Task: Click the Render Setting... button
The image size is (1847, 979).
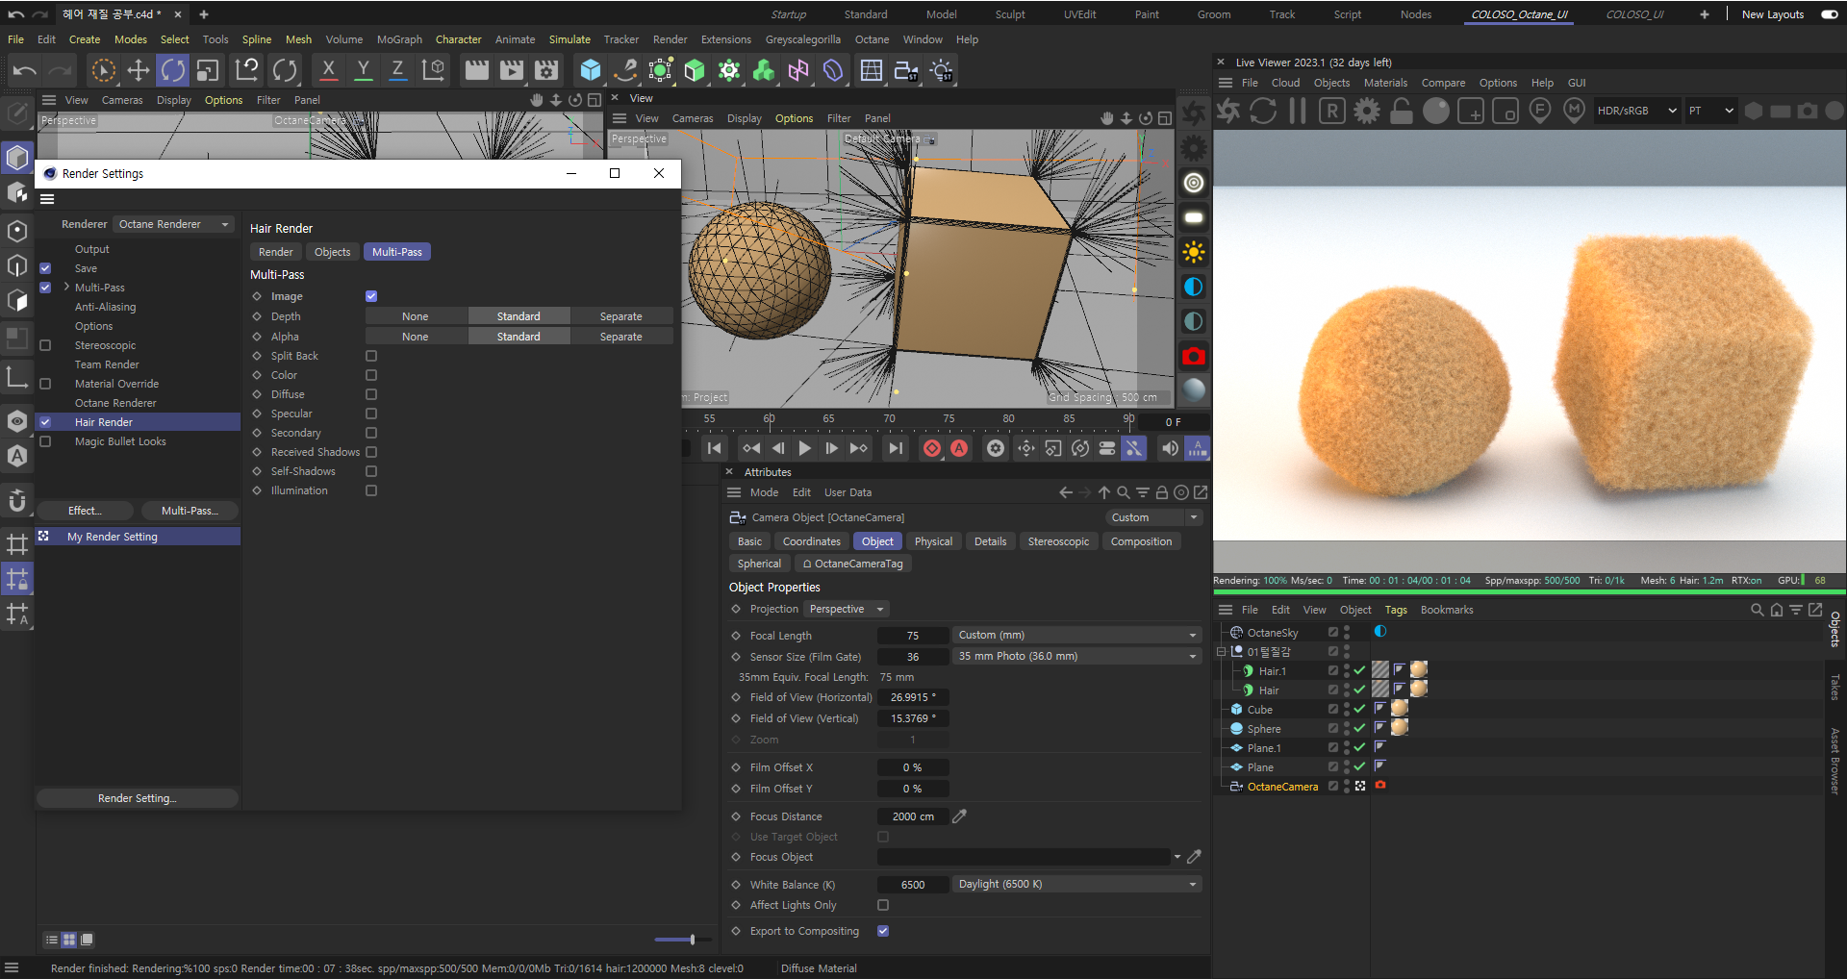Action: tap(137, 798)
